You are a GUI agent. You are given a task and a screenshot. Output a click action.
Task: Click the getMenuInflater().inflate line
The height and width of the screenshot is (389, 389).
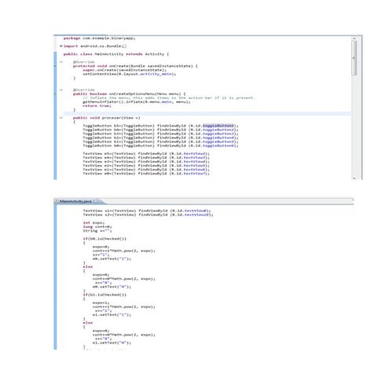[x=137, y=101]
